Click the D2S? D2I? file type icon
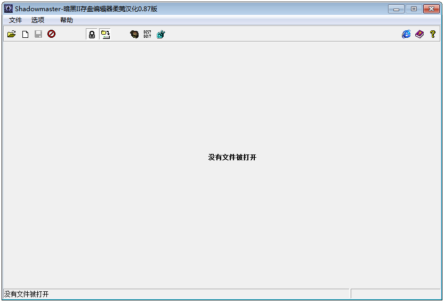The width and height of the screenshot is (444, 302). [x=148, y=34]
